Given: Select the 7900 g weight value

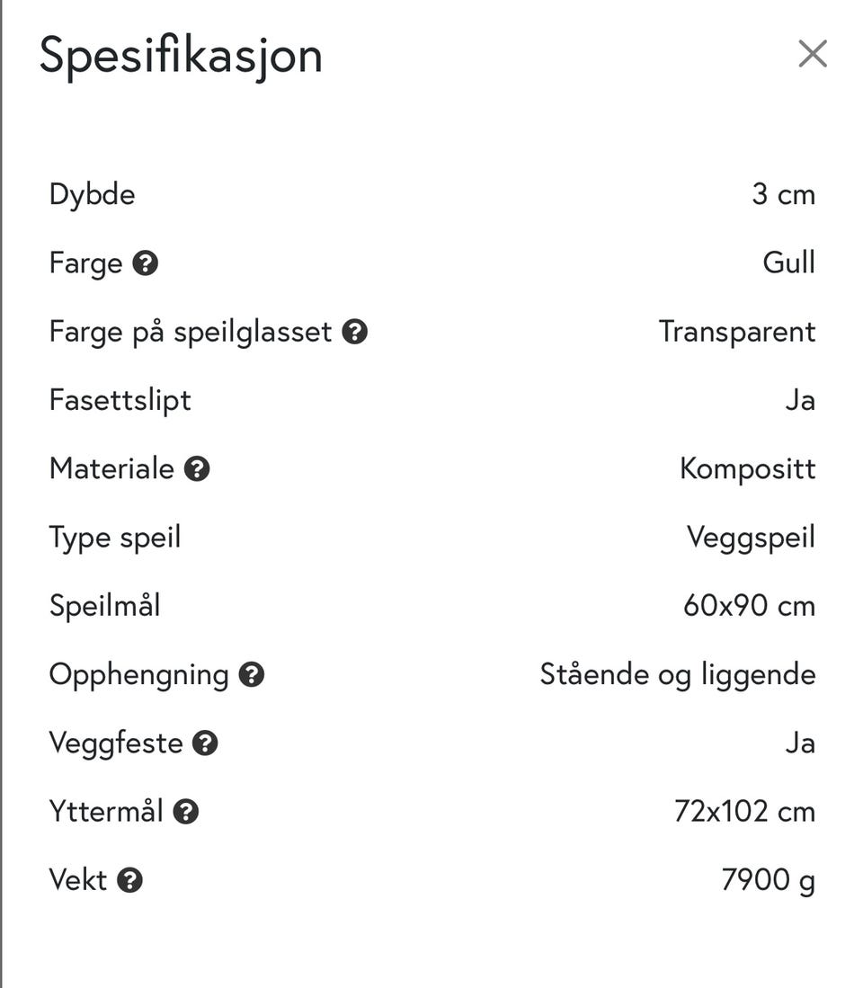Looking at the screenshot, I should pyautogui.click(x=768, y=881).
